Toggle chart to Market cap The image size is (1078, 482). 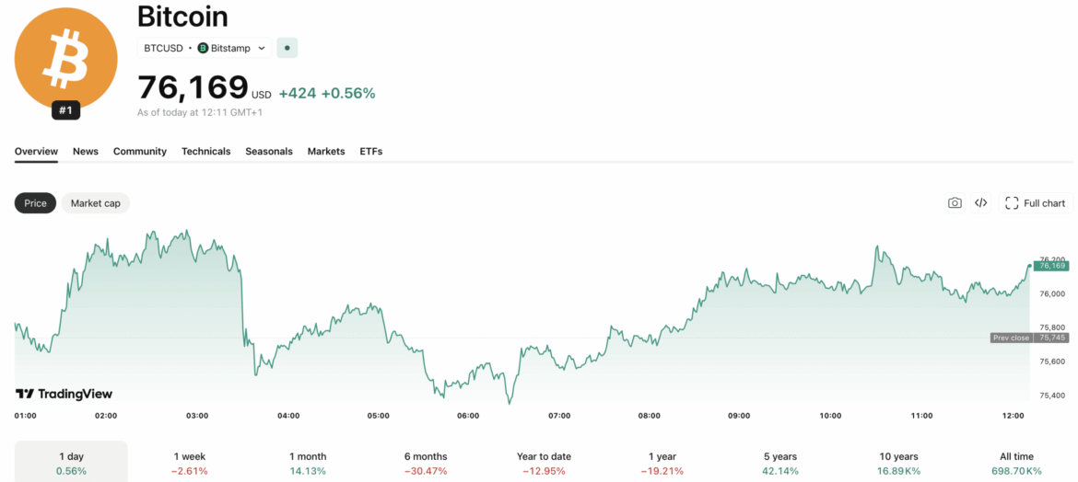click(95, 203)
